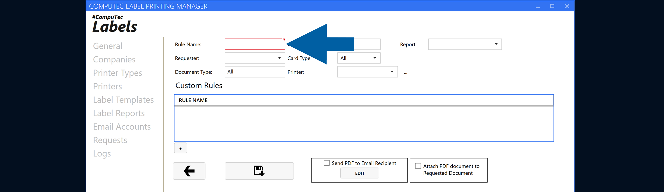The height and width of the screenshot is (192, 664).
Task: Open Label Reports section
Action: pyautogui.click(x=119, y=113)
